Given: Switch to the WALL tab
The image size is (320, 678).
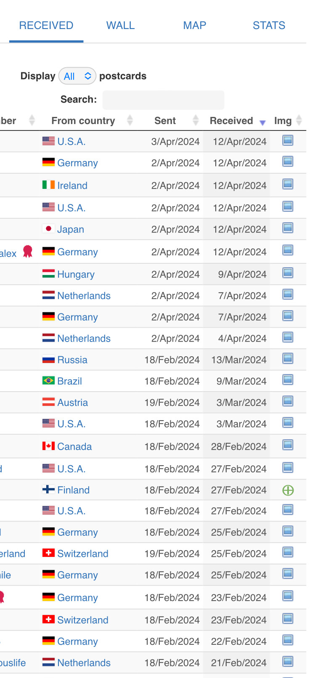Looking at the screenshot, I should [x=120, y=26].
